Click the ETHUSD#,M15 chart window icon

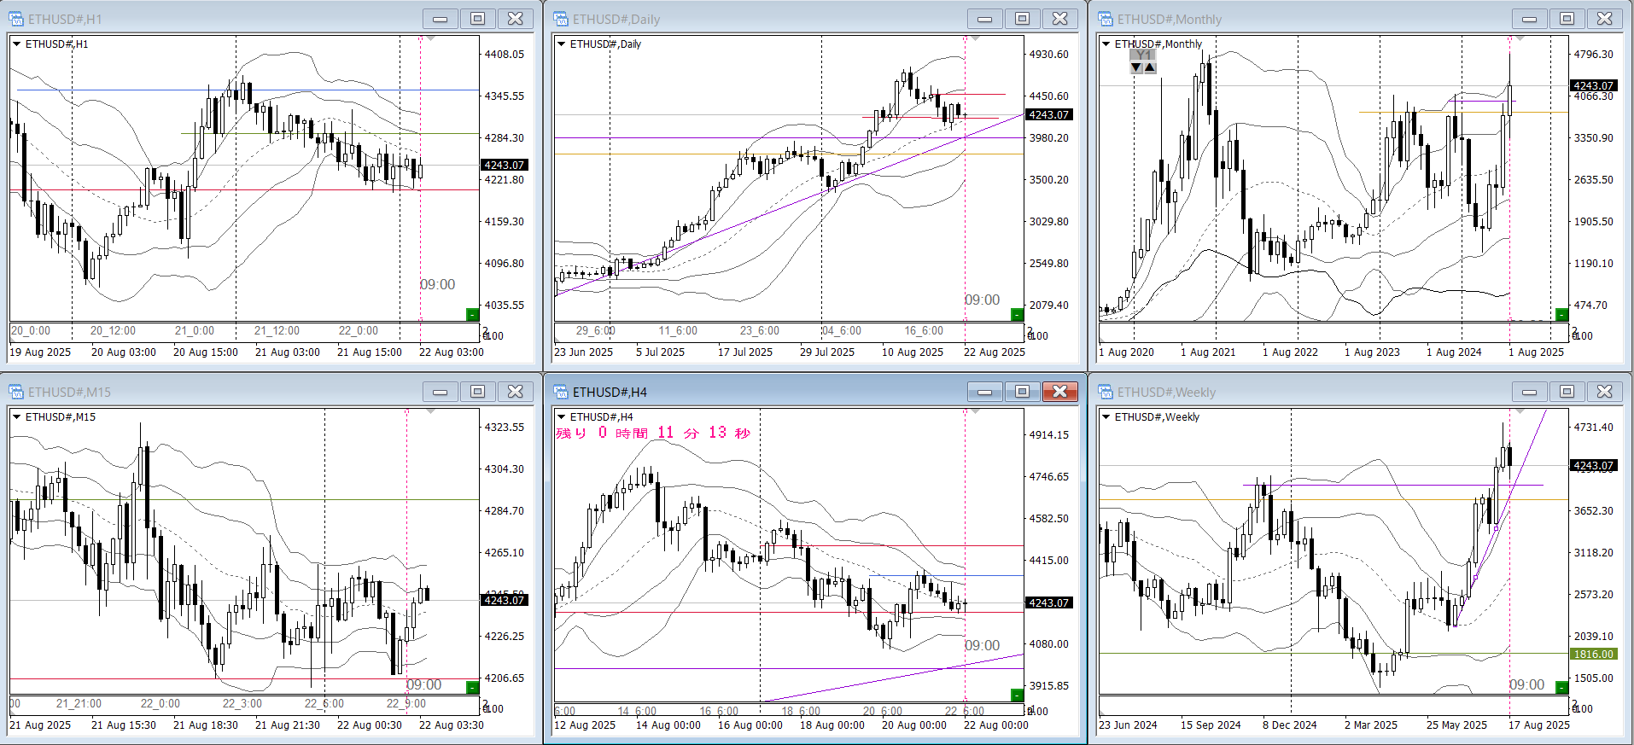click(x=16, y=392)
